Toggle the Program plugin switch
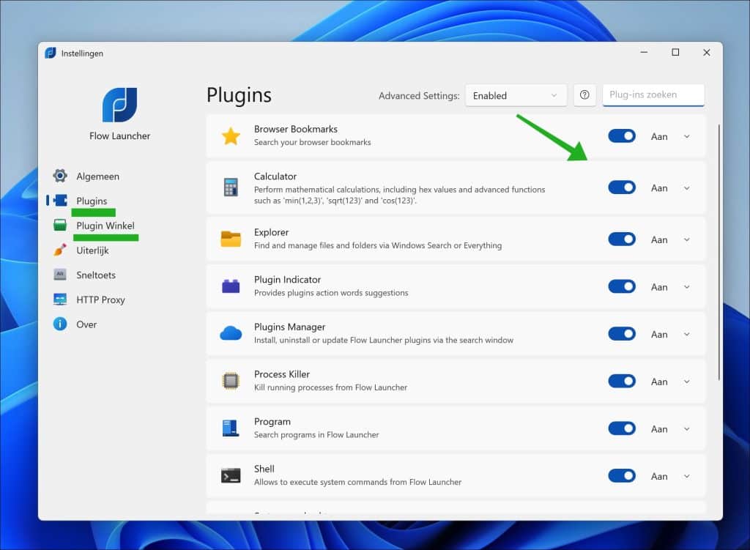Image resolution: width=750 pixels, height=550 pixels. tap(622, 428)
